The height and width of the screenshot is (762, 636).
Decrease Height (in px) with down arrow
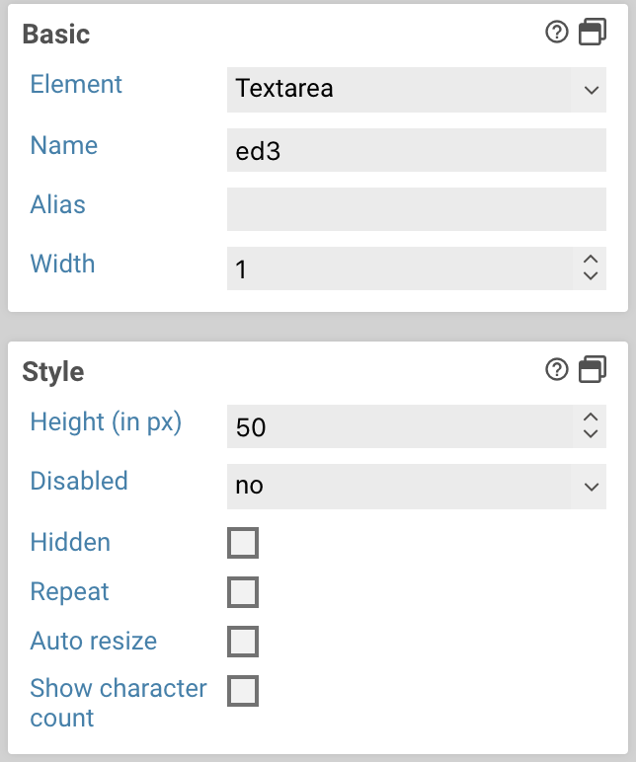click(x=591, y=434)
